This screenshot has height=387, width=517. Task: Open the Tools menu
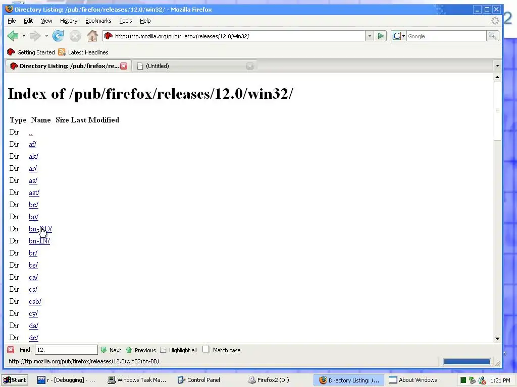[x=126, y=21]
